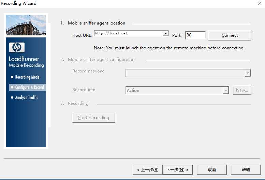
Task: Select Recording Mode step in sidebar
Action: 27,77
